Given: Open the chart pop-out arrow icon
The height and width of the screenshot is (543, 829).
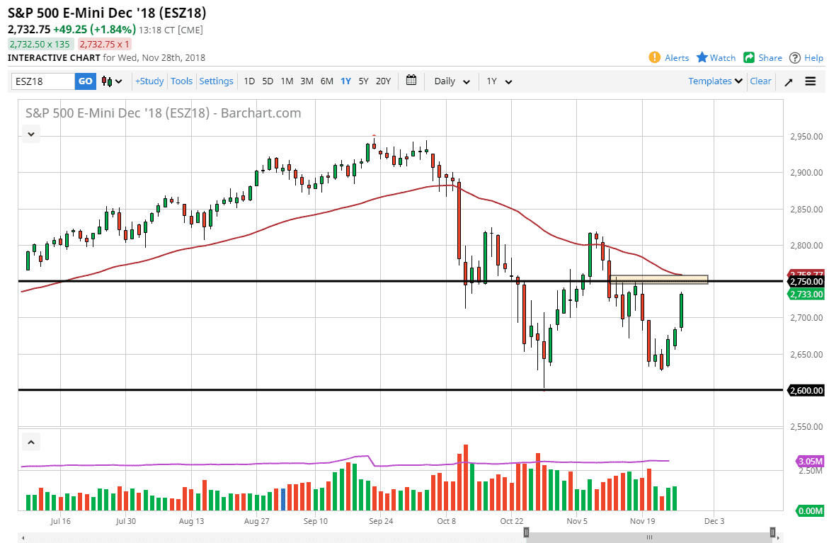Looking at the screenshot, I should (788, 81).
